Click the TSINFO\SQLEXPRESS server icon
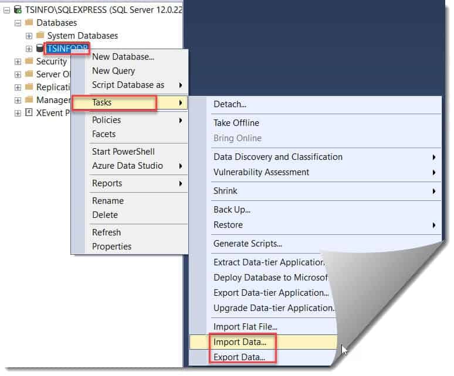This screenshot has width=454, height=376. (18, 9)
